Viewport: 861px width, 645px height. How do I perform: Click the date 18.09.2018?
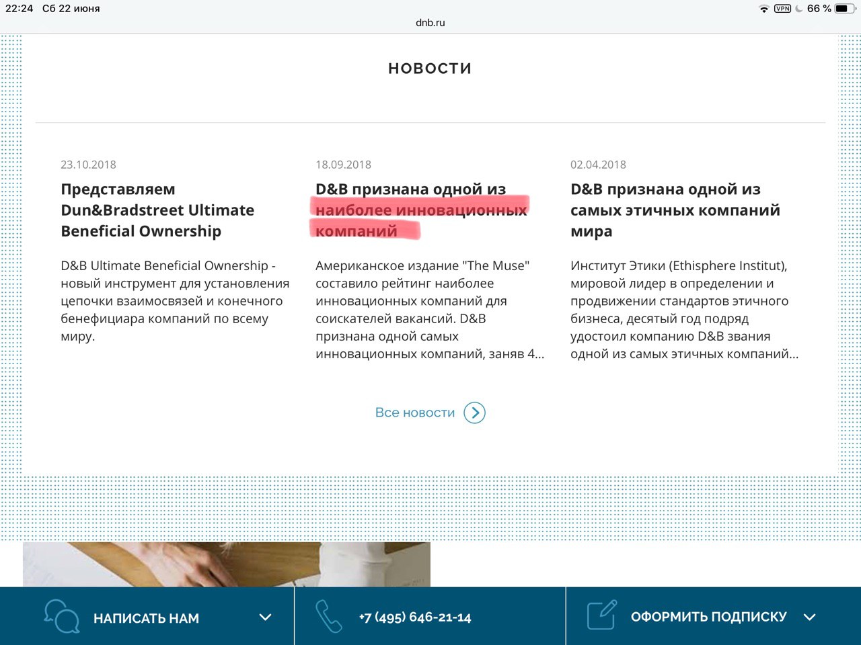pyautogui.click(x=343, y=165)
